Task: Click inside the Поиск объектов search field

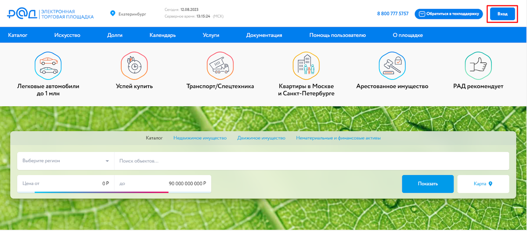Action: coord(312,161)
